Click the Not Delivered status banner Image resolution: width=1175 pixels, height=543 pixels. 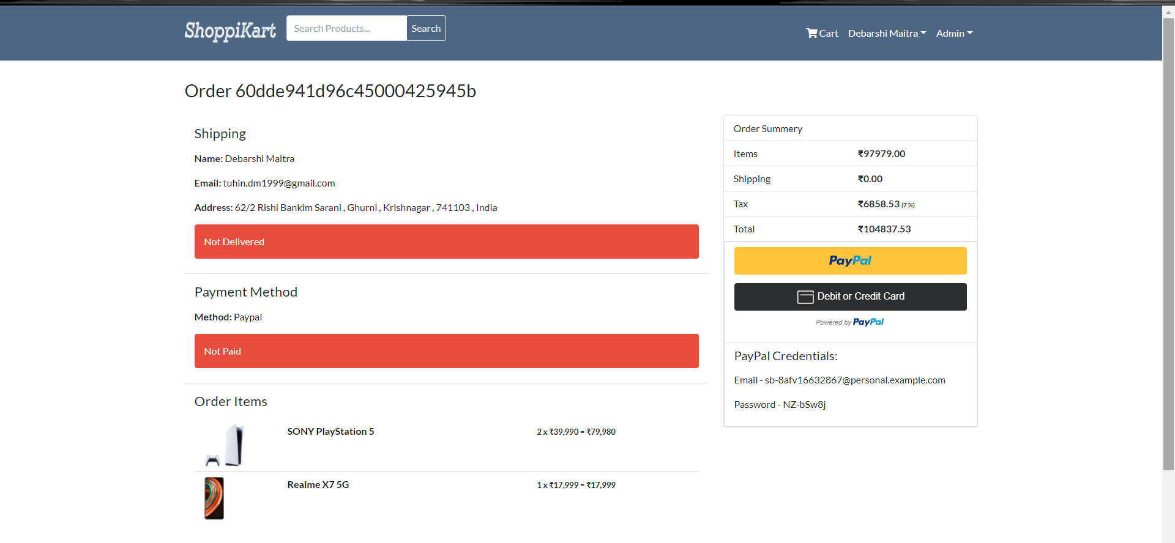click(446, 242)
